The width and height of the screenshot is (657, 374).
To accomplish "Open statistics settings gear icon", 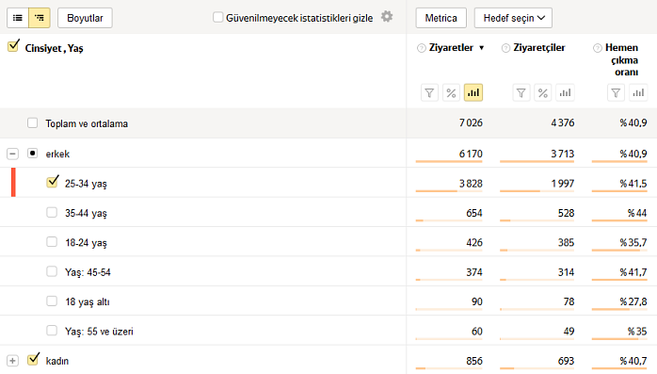I will 387,17.
